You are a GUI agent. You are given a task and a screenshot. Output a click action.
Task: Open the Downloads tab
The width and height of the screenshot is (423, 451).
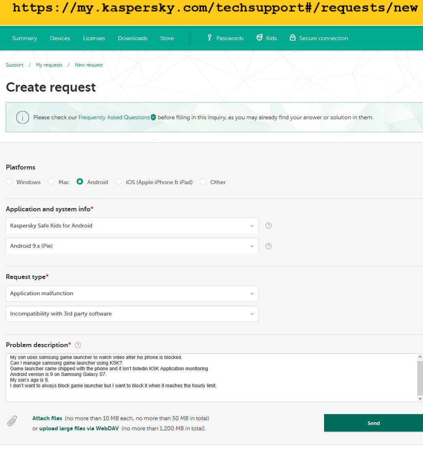point(133,38)
